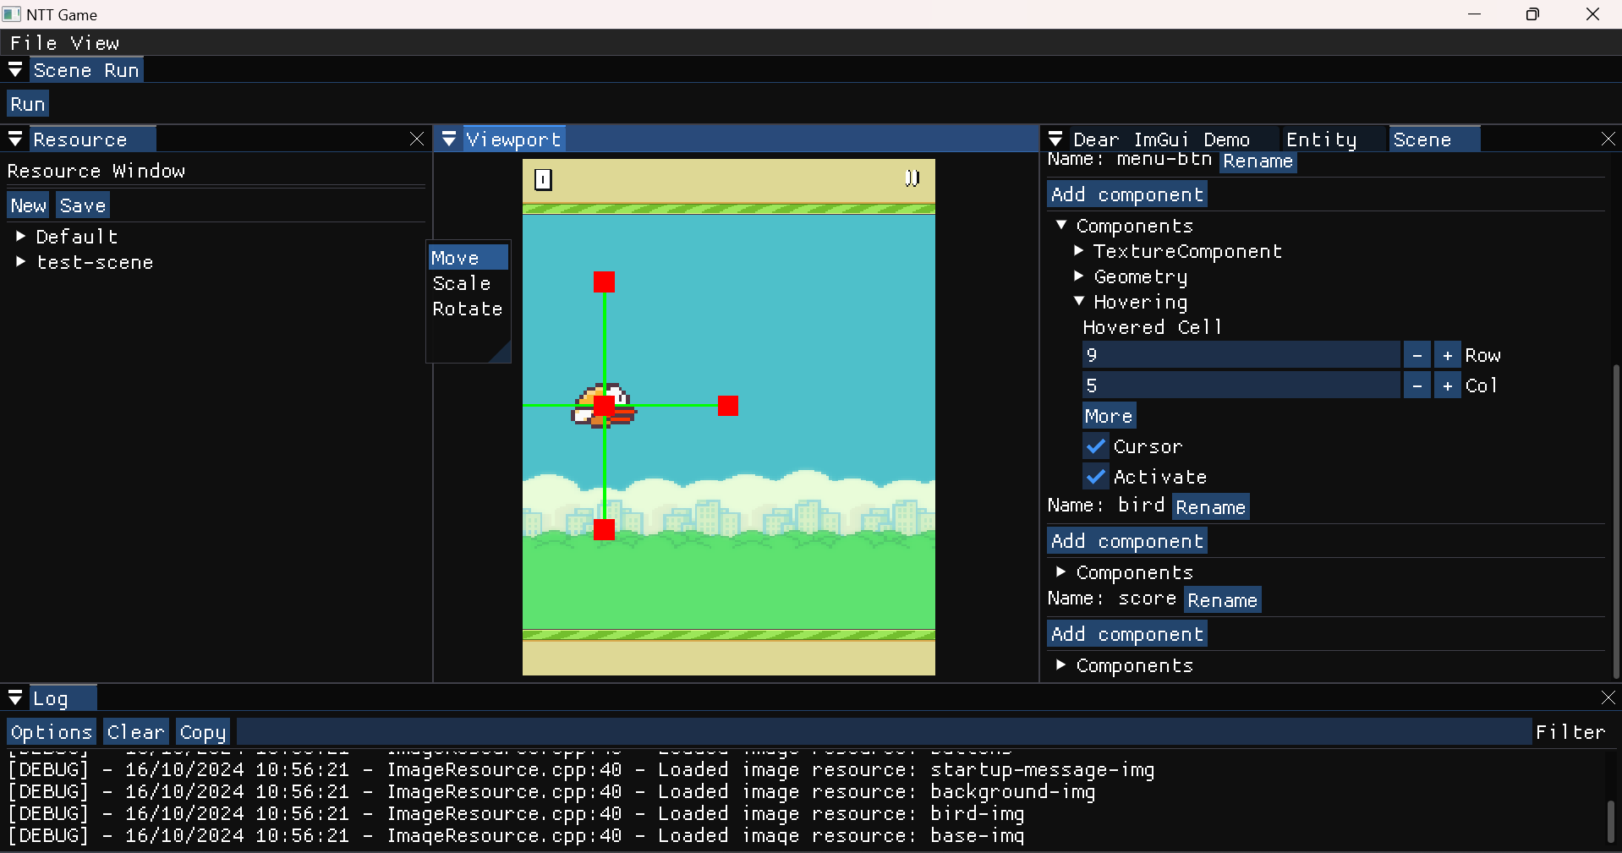Click the More button under Hovered Cell
Viewport: 1622px width, 853px height.
1109,416
